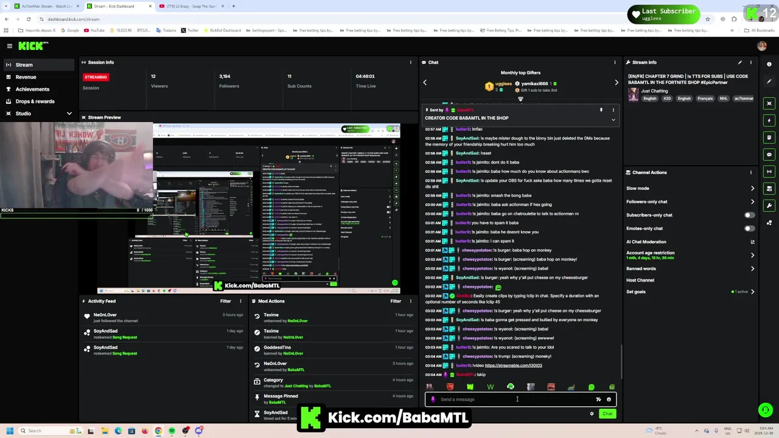This screenshot has height=438, width=779.
Task: Click the wrench icon in right sidebar
Action: [x=769, y=206]
